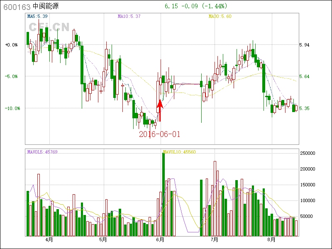Select the MA10:5.37 indicator label
Viewport: 332px width, 249px height.
[129, 16]
